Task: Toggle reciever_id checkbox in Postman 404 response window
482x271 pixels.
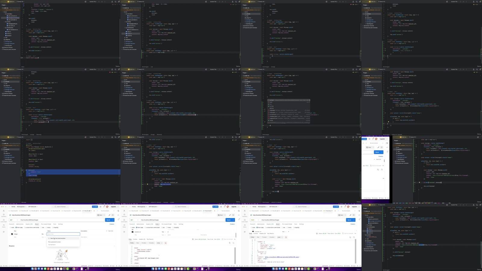Action: (x=133, y=232)
